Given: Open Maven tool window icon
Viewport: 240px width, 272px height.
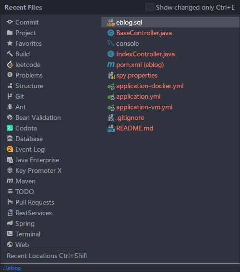Looking at the screenshot, I should click(x=10, y=181).
